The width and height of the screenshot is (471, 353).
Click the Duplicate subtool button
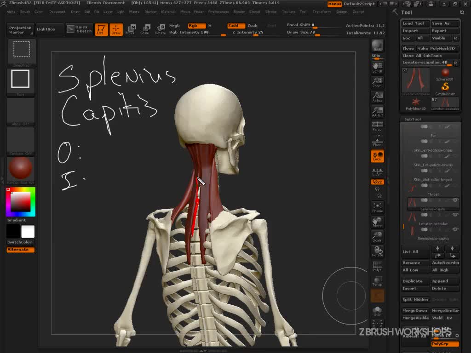(415, 281)
